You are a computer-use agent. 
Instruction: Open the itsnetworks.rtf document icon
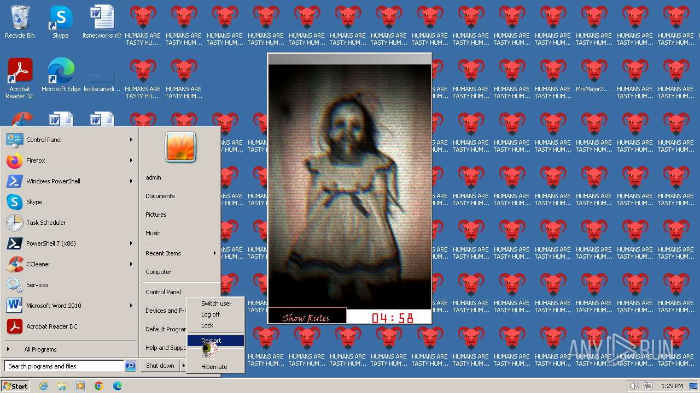(x=102, y=22)
